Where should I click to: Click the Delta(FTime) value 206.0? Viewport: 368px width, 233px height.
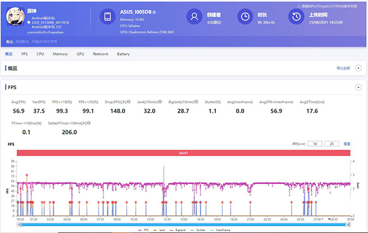[x=69, y=132]
